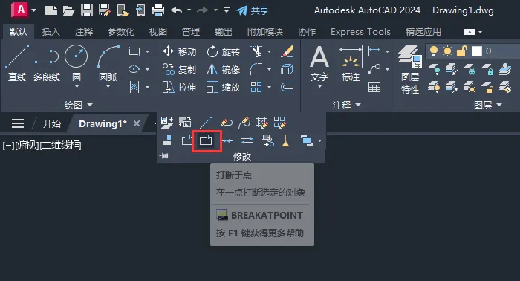520x281 pixels.
Task: Click the Share (共享) button
Action: point(253,10)
